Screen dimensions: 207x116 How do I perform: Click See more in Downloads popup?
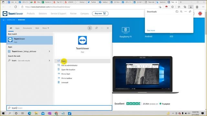point(151,30)
